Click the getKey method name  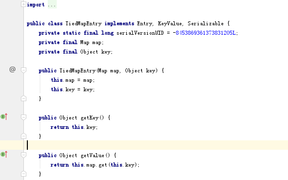[x=90, y=118]
